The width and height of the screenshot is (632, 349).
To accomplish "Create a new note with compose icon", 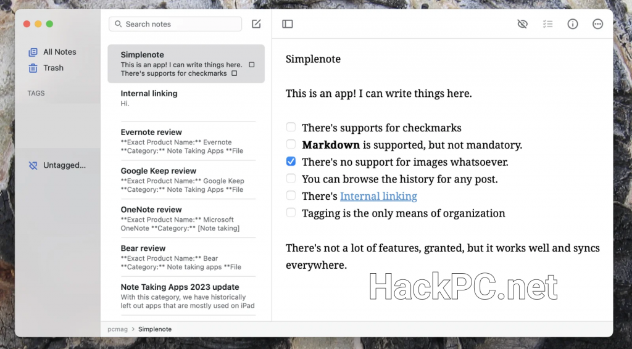I will point(256,24).
